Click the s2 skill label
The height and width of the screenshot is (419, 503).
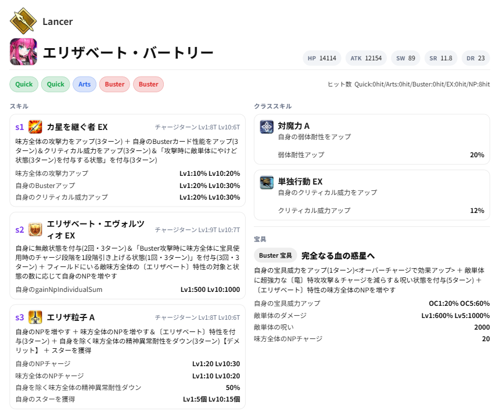coord(20,230)
